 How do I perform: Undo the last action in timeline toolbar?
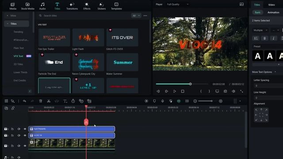24,101
